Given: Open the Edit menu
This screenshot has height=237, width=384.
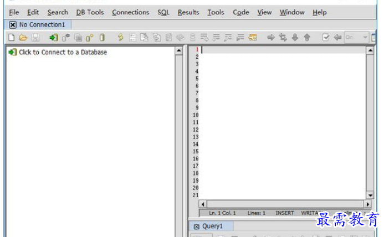Looking at the screenshot, I should tap(33, 12).
